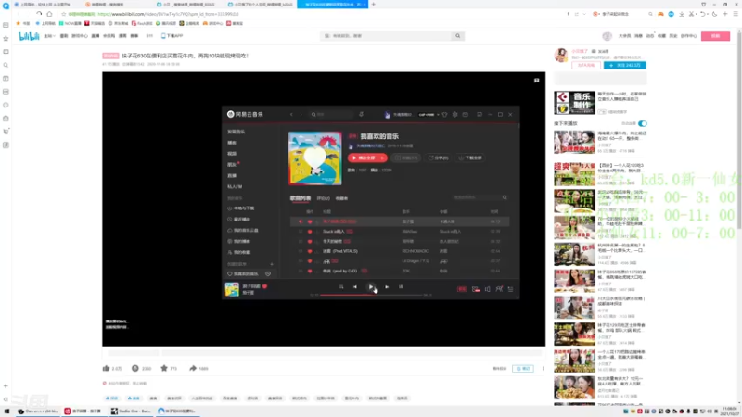Bookmark page with address bar star

[x=63, y=14]
